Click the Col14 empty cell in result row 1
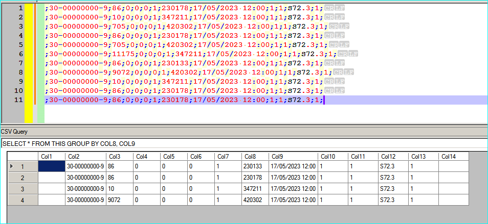 click(454, 166)
